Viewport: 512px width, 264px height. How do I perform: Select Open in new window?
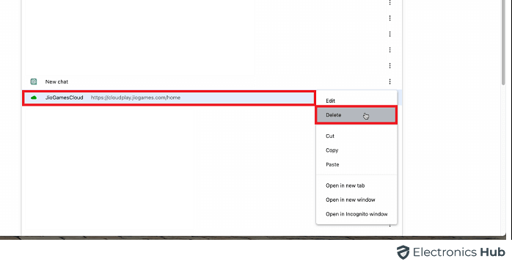tap(356, 199)
